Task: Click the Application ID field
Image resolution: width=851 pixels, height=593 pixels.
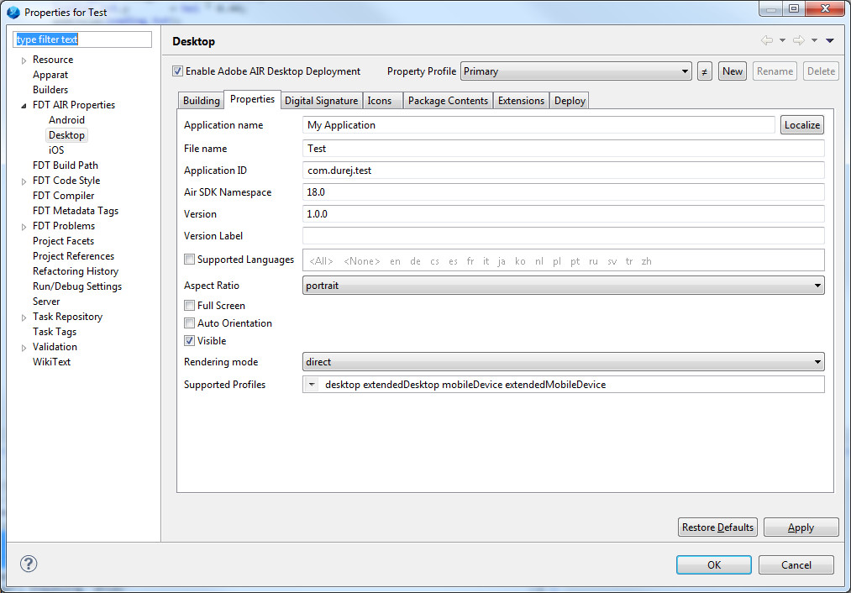Action: pos(564,171)
